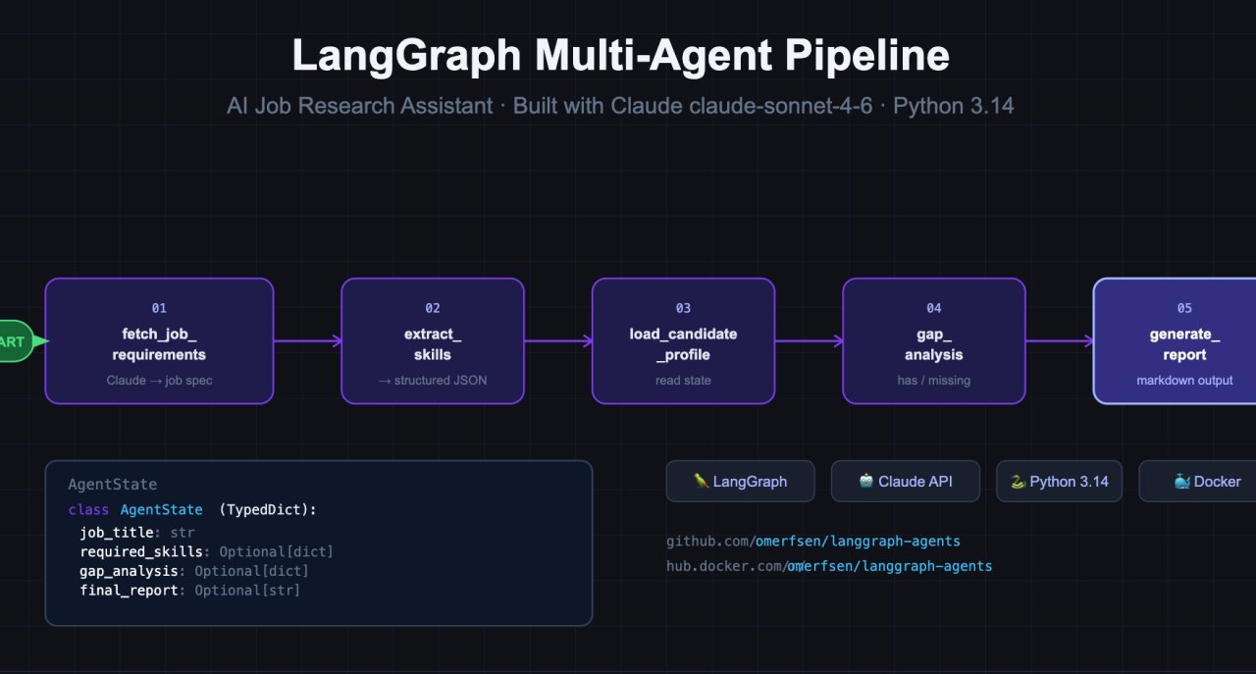Screen dimensions: 1256x674
Task: Click the LangGraph Multi-Agent Pipeline title
Action: pos(620,56)
